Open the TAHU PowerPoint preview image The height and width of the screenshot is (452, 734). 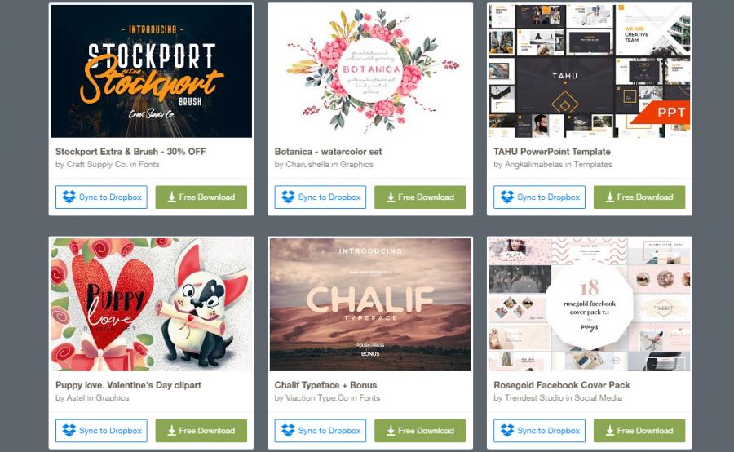tap(590, 71)
